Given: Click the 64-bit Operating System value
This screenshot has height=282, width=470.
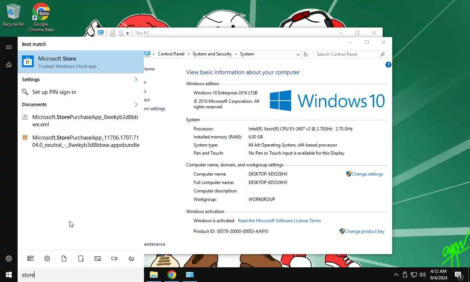Looking at the screenshot, I should click(293, 145).
